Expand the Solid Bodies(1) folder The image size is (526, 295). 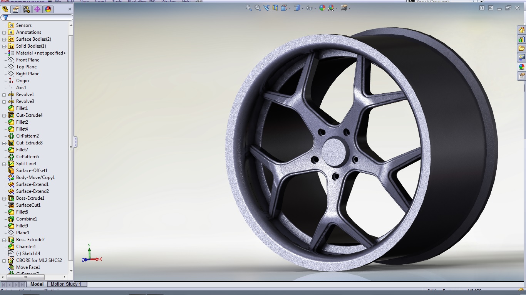point(4,46)
